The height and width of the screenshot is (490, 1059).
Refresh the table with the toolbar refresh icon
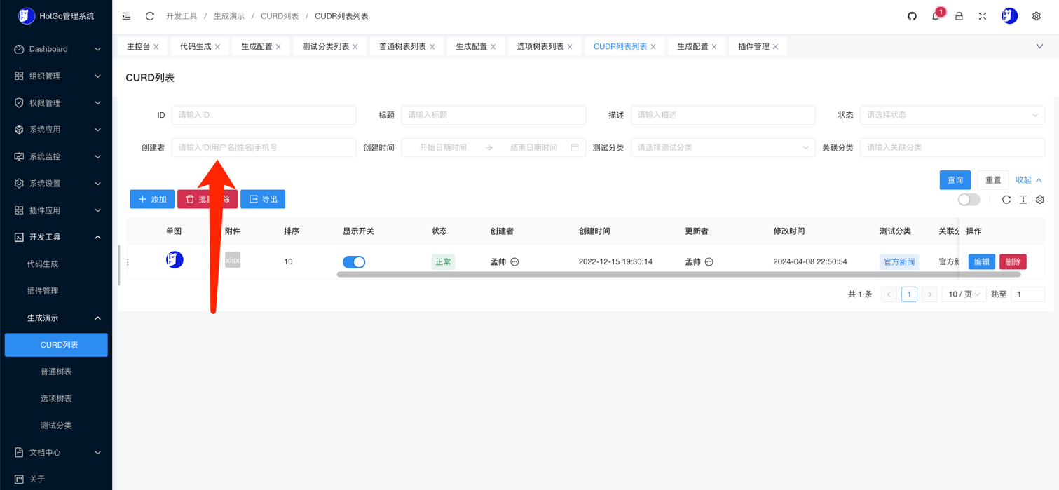pyautogui.click(x=1006, y=200)
